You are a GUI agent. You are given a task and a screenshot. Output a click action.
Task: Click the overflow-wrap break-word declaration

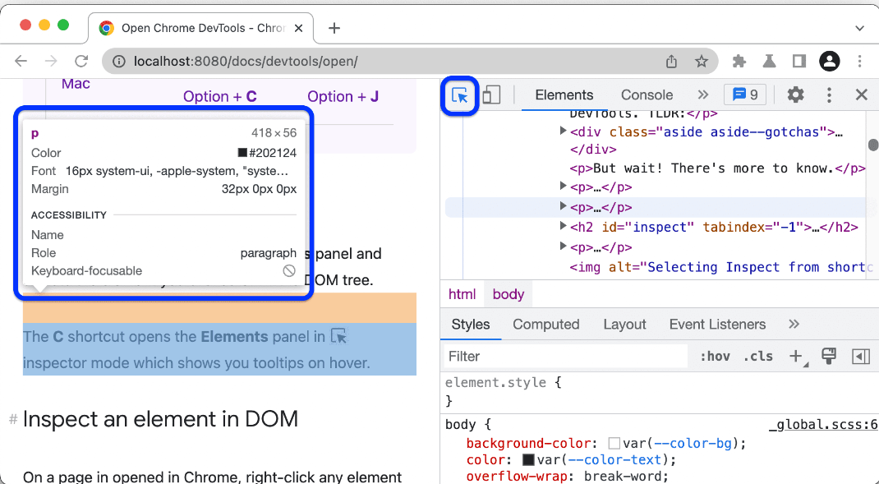tap(568, 477)
